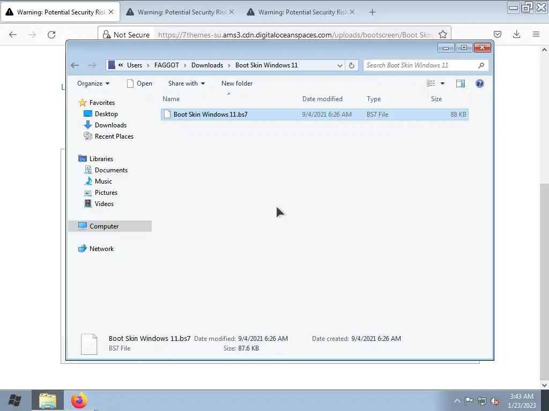
Task: Click the Firefox page vertical scrollbar
Action: click(544, 281)
